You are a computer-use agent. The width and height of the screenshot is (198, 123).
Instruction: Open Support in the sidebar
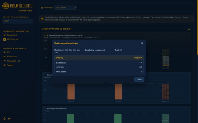click(10, 65)
